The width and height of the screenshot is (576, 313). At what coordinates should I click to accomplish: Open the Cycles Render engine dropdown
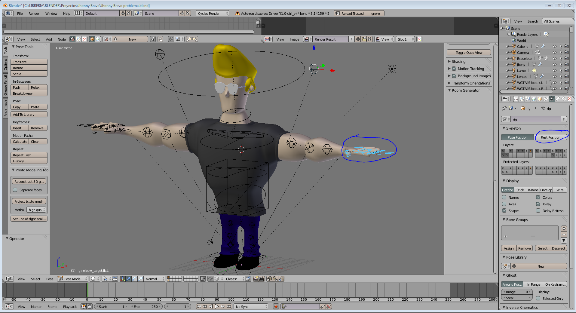(x=212, y=13)
